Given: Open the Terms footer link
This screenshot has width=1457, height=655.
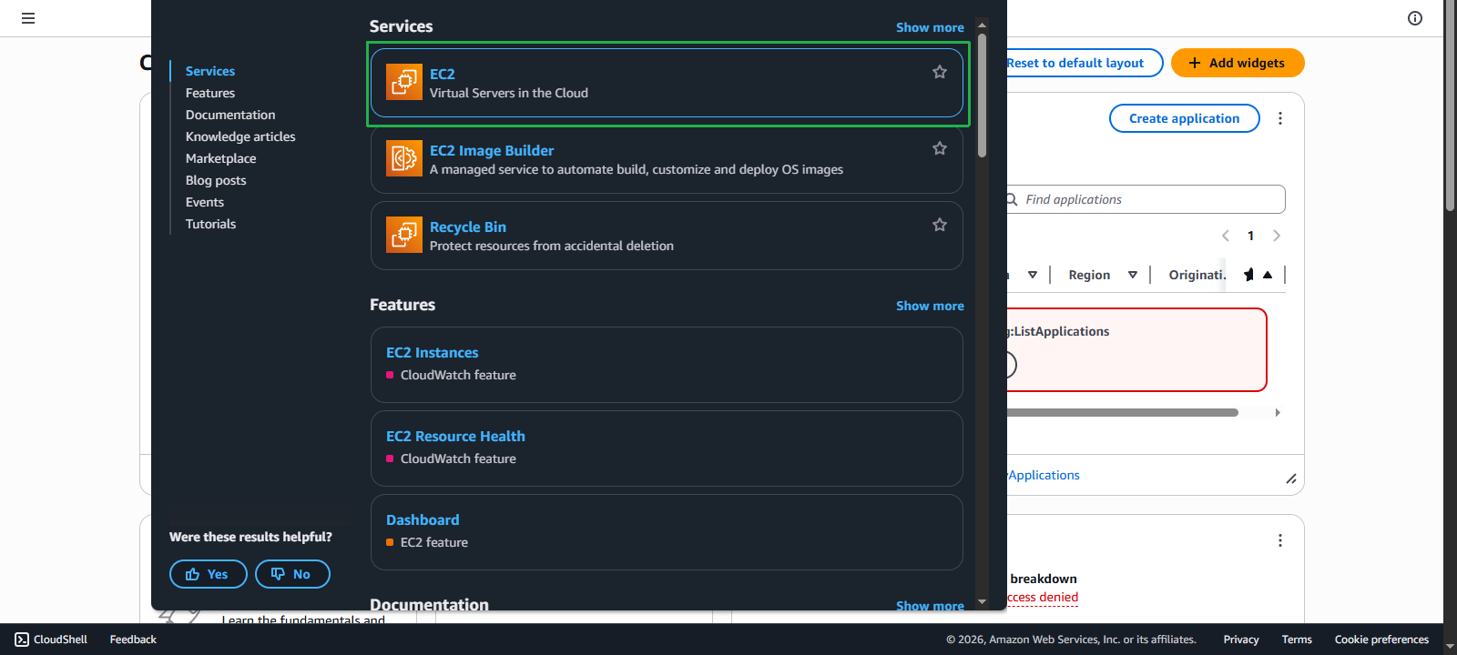Looking at the screenshot, I should tap(1297, 640).
